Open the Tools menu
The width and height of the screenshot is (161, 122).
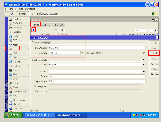pos(15,87)
